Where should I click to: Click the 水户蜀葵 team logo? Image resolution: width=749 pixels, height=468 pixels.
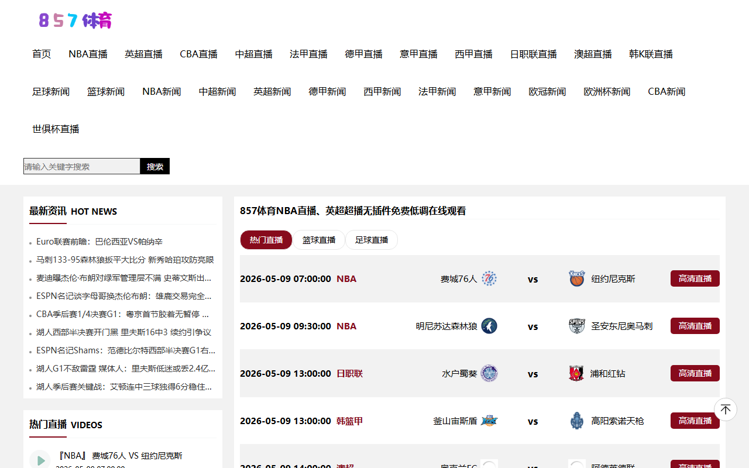489,373
